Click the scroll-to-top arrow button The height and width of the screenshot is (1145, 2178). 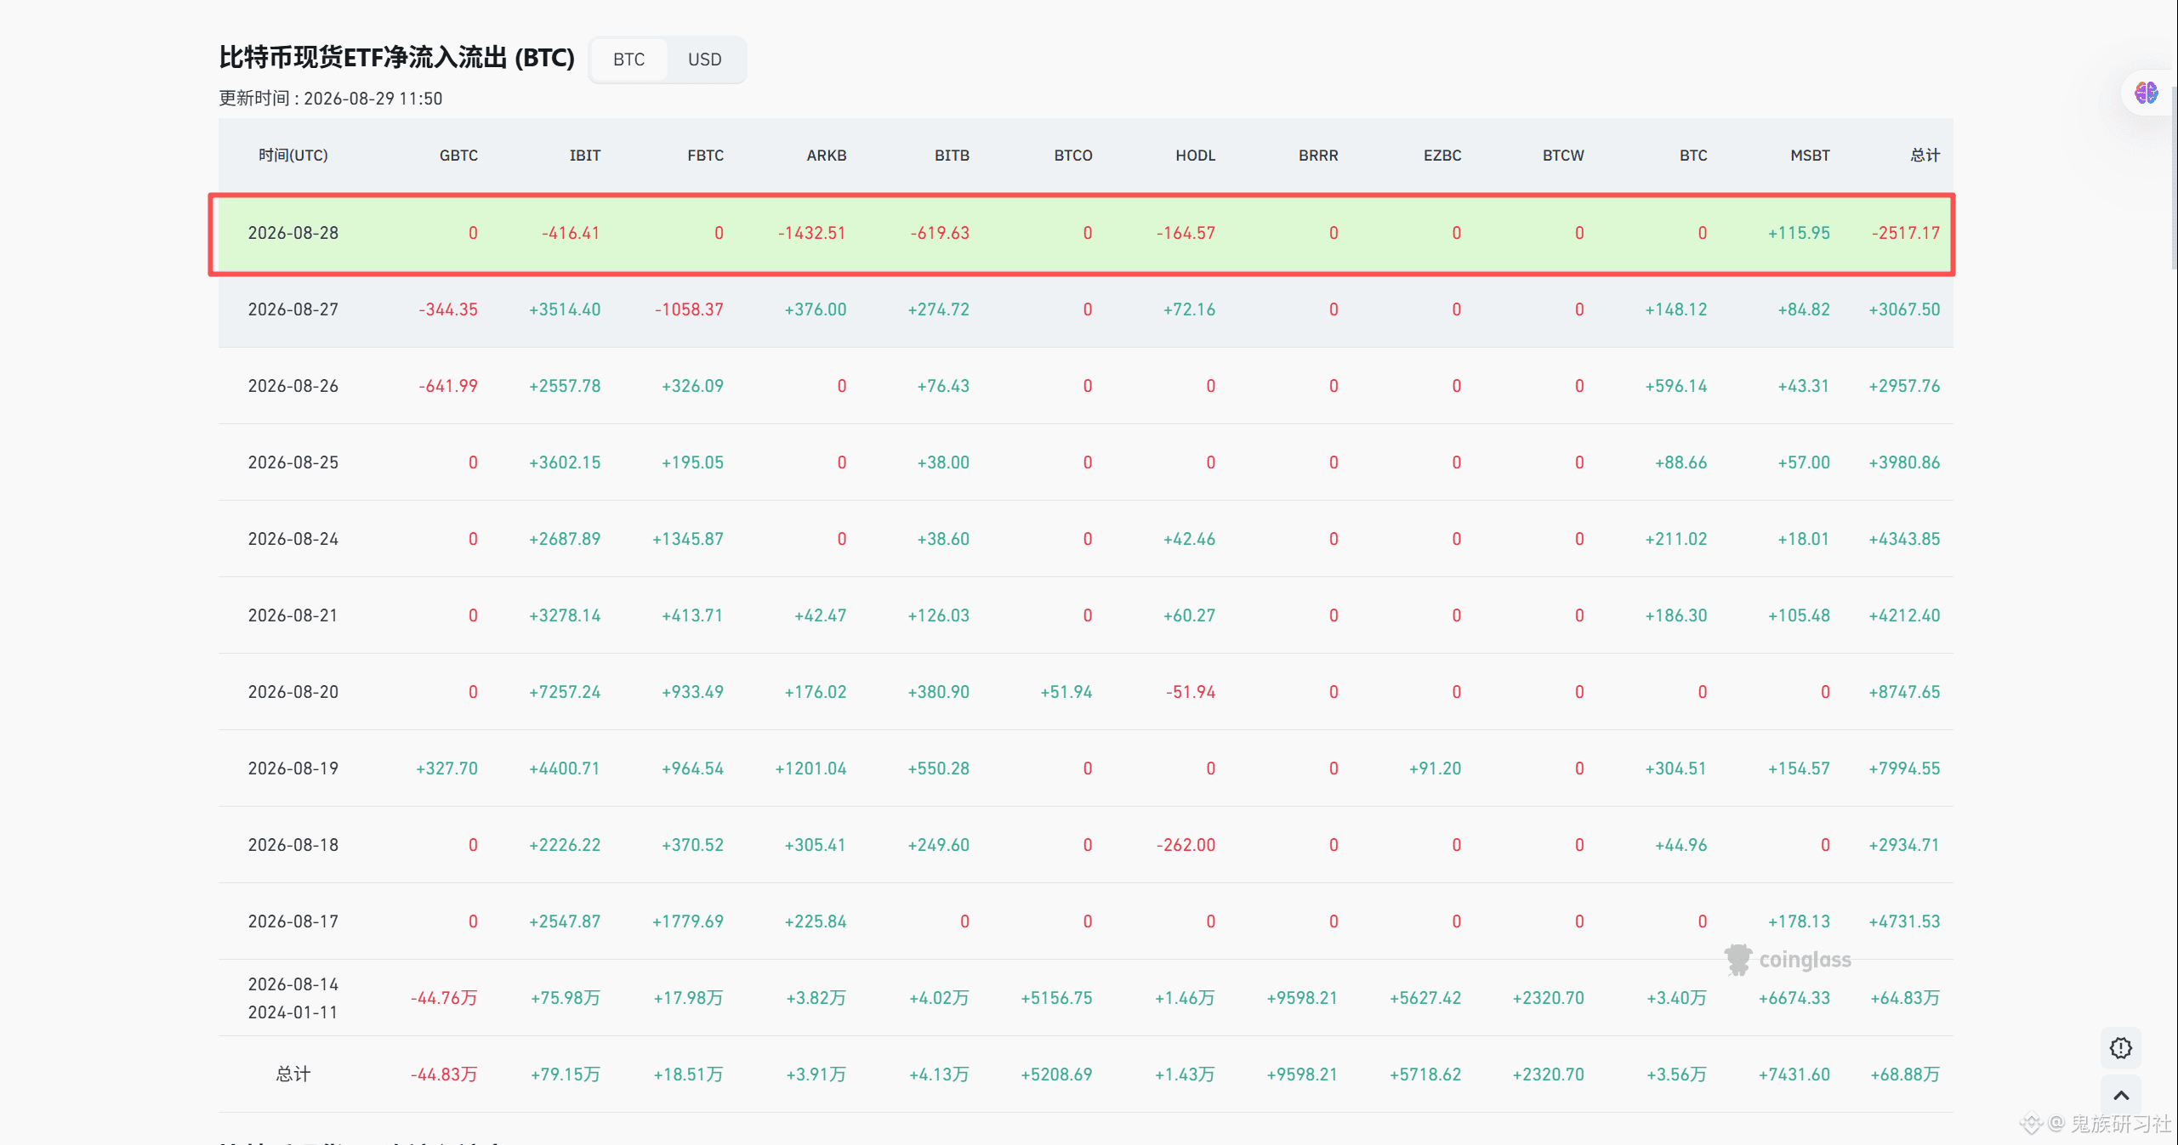coord(2121,1096)
